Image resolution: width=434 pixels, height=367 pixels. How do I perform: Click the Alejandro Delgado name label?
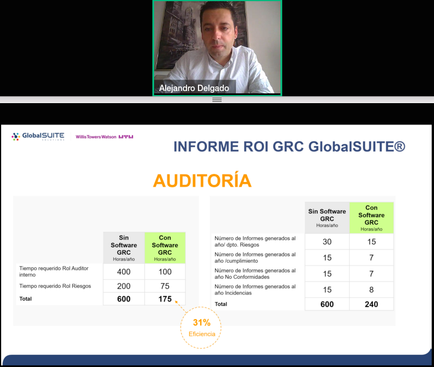pyautogui.click(x=194, y=88)
